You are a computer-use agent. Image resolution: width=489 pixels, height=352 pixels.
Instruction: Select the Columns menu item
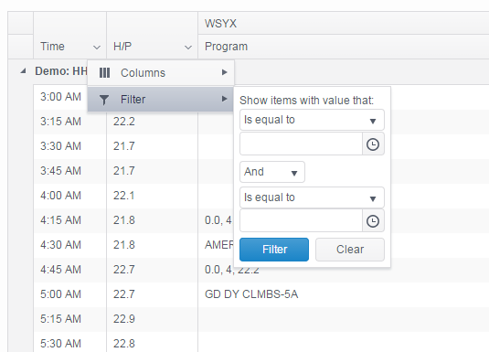[161, 73]
